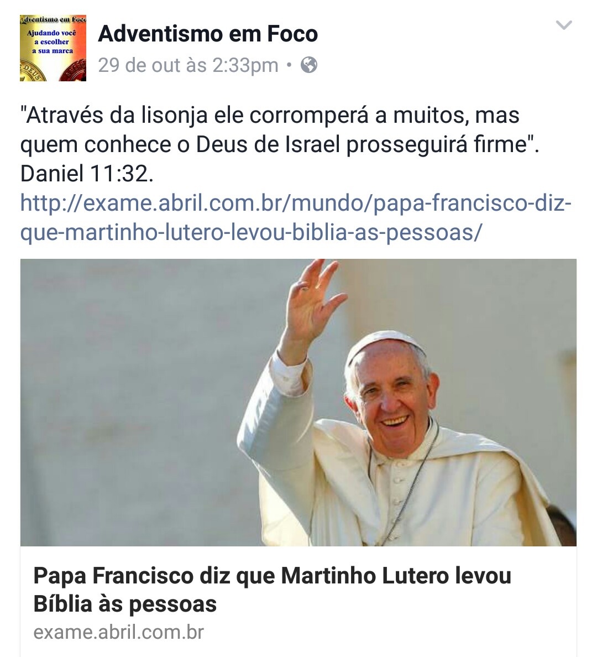This screenshot has height=657, width=597.
Task: Click the grey exame.abril.com.br domain label
Action: coord(118,632)
